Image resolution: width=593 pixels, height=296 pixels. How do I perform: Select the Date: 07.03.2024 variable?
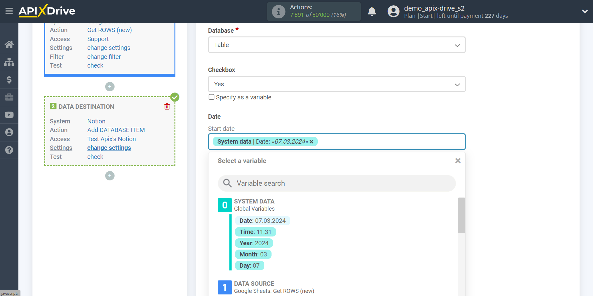[262, 221]
